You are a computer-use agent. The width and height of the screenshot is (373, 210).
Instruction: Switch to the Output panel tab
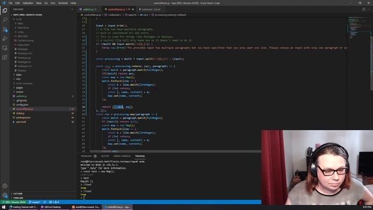point(105,156)
